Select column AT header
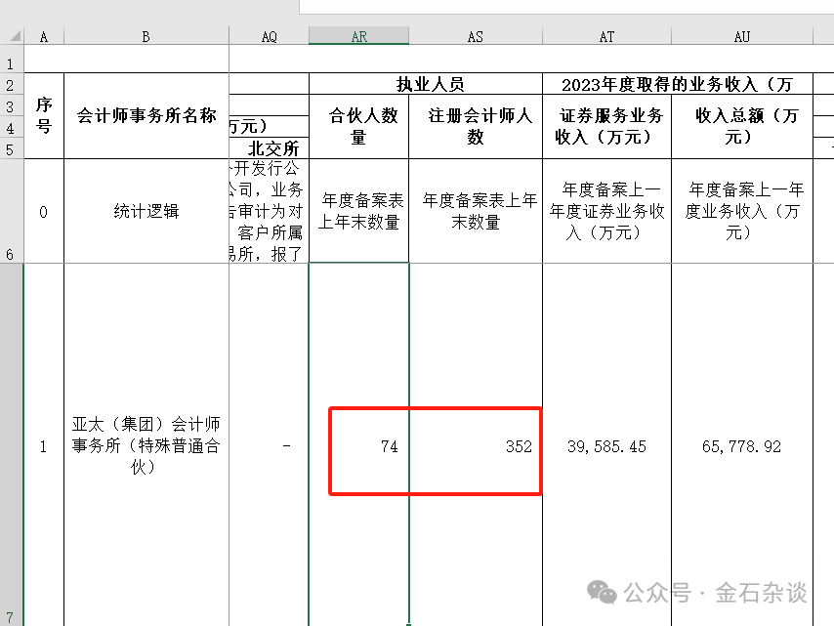Screen dimensions: 834x626 click(606, 37)
